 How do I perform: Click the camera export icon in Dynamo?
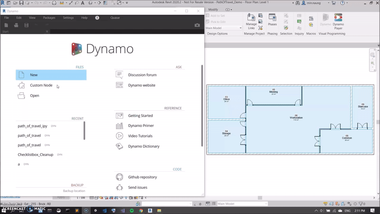coord(198,25)
